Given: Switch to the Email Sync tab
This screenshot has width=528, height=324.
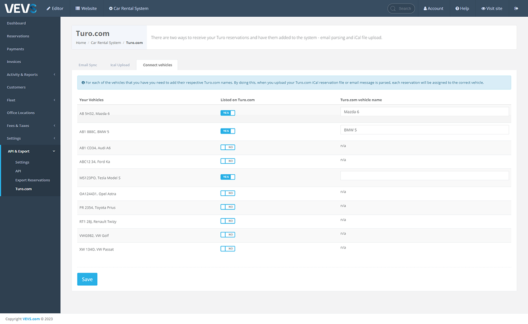Looking at the screenshot, I should pos(88,65).
